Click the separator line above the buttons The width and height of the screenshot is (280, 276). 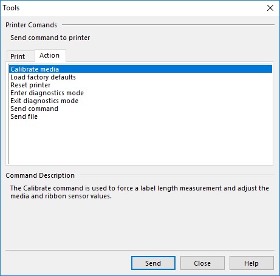(x=140, y=250)
